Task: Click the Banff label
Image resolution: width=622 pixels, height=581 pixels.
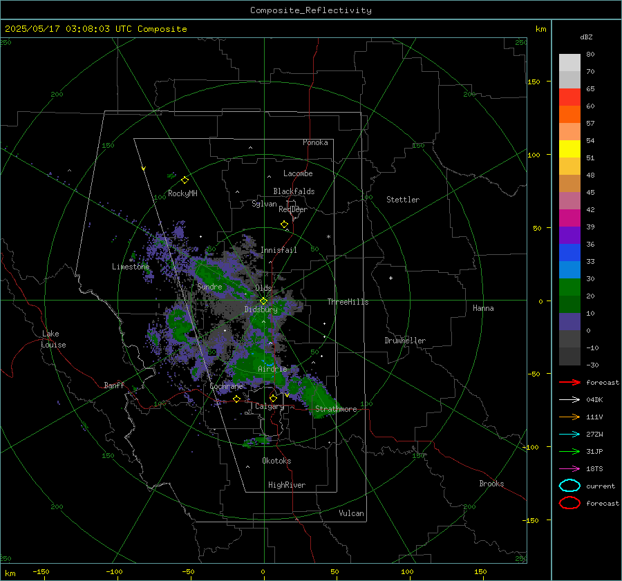Action: pos(114,385)
